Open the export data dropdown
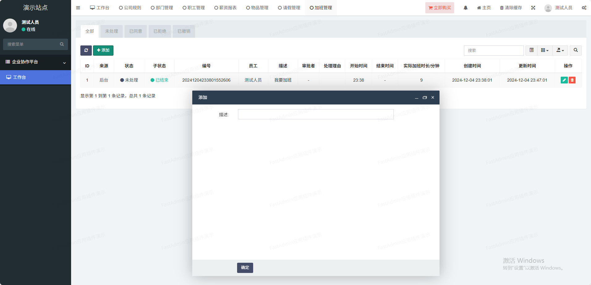591x285 pixels. tap(560, 50)
